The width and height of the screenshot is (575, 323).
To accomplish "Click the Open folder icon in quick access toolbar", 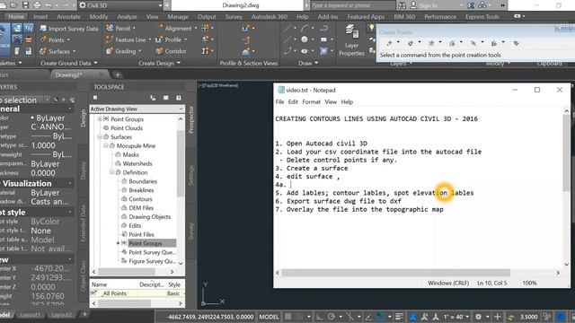I will pyautogui.click(x=14, y=5).
